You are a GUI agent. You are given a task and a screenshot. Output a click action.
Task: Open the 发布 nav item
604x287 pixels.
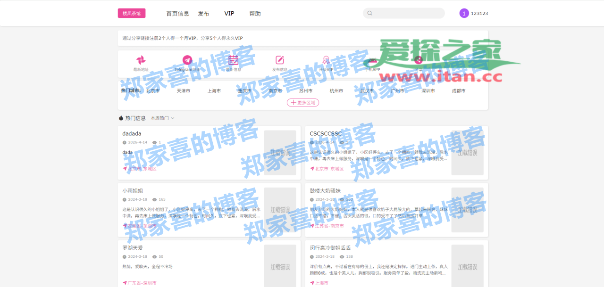tap(203, 14)
